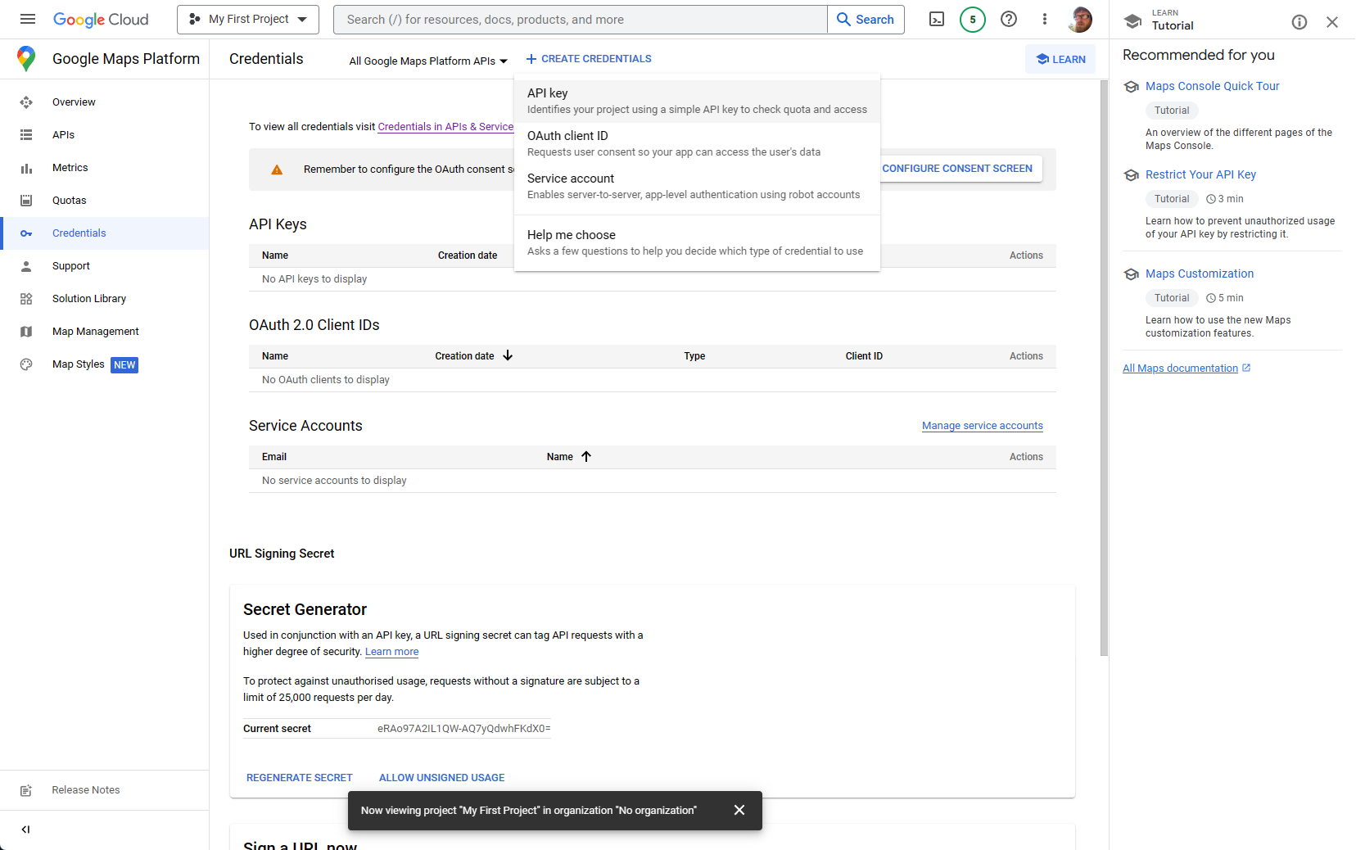Open Maps Customization tutorial
Image resolution: width=1356 pixels, height=850 pixels.
coord(1200,274)
